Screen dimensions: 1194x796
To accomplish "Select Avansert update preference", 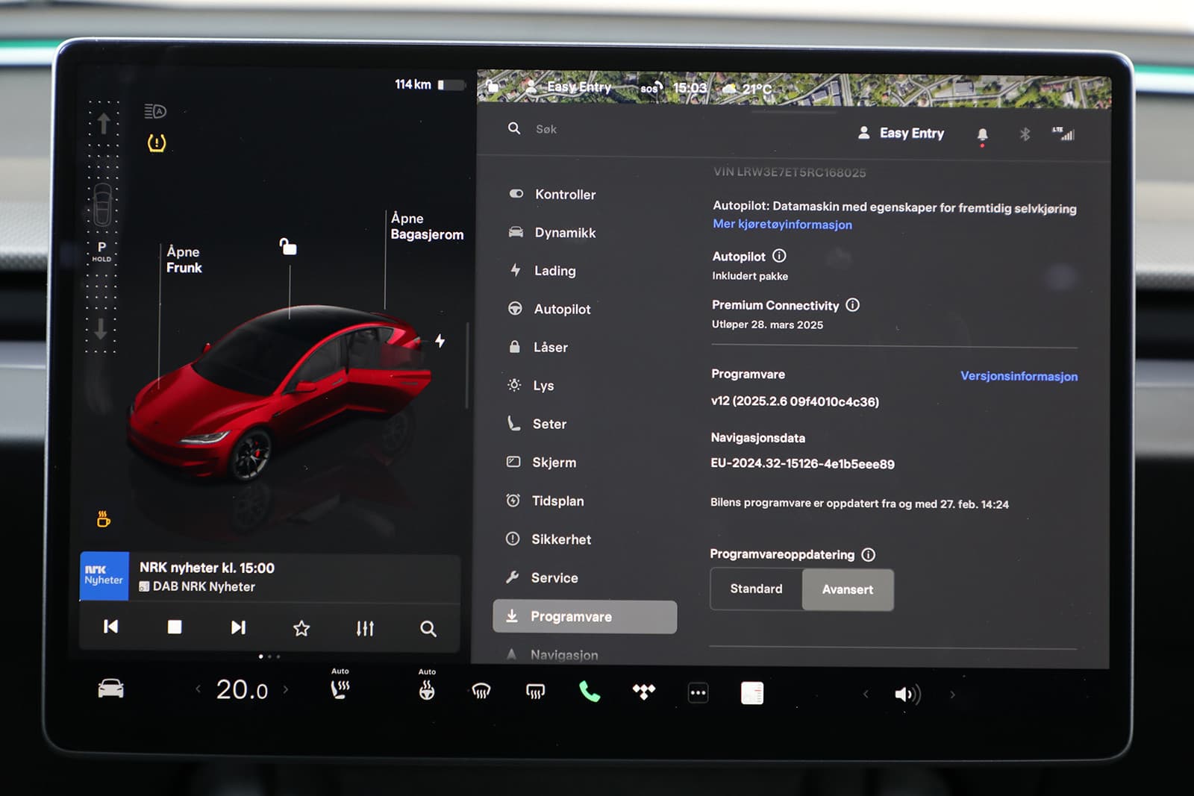I will pos(848,589).
